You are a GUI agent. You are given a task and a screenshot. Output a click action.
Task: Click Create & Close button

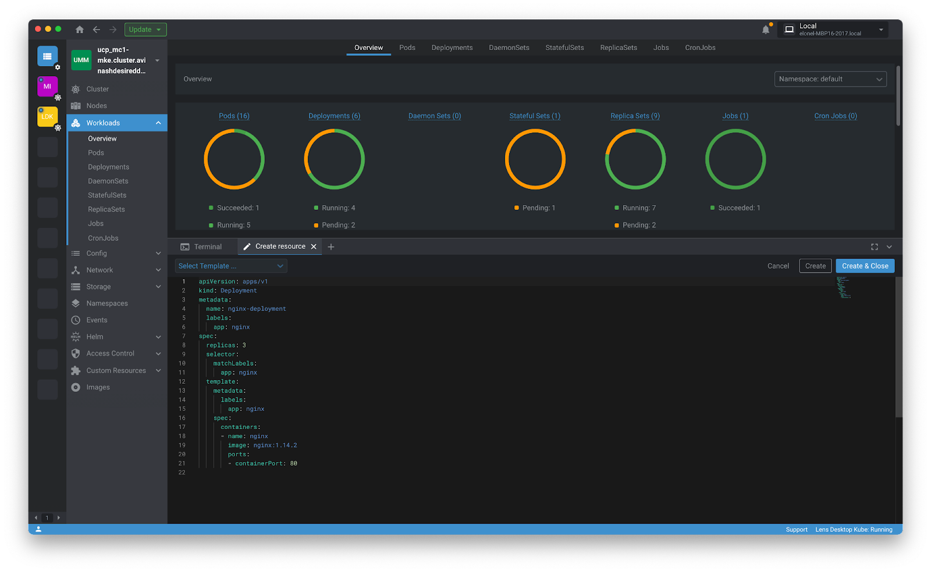click(865, 266)
